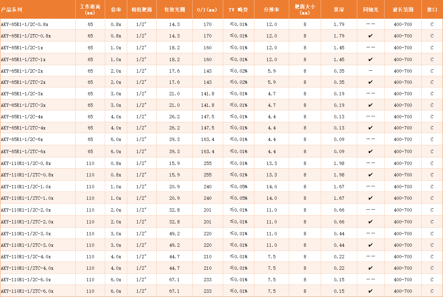443x297 pixels.
Task: Select the checkmark in the AKY-110R1-1/2TC-3.0x row
Action: 370,245
